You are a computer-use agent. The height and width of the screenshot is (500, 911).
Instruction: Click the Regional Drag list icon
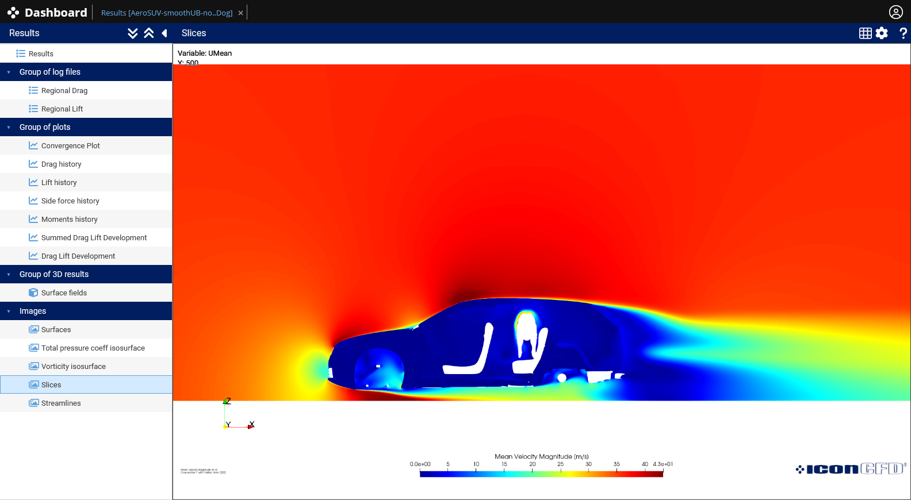point(33,90)
